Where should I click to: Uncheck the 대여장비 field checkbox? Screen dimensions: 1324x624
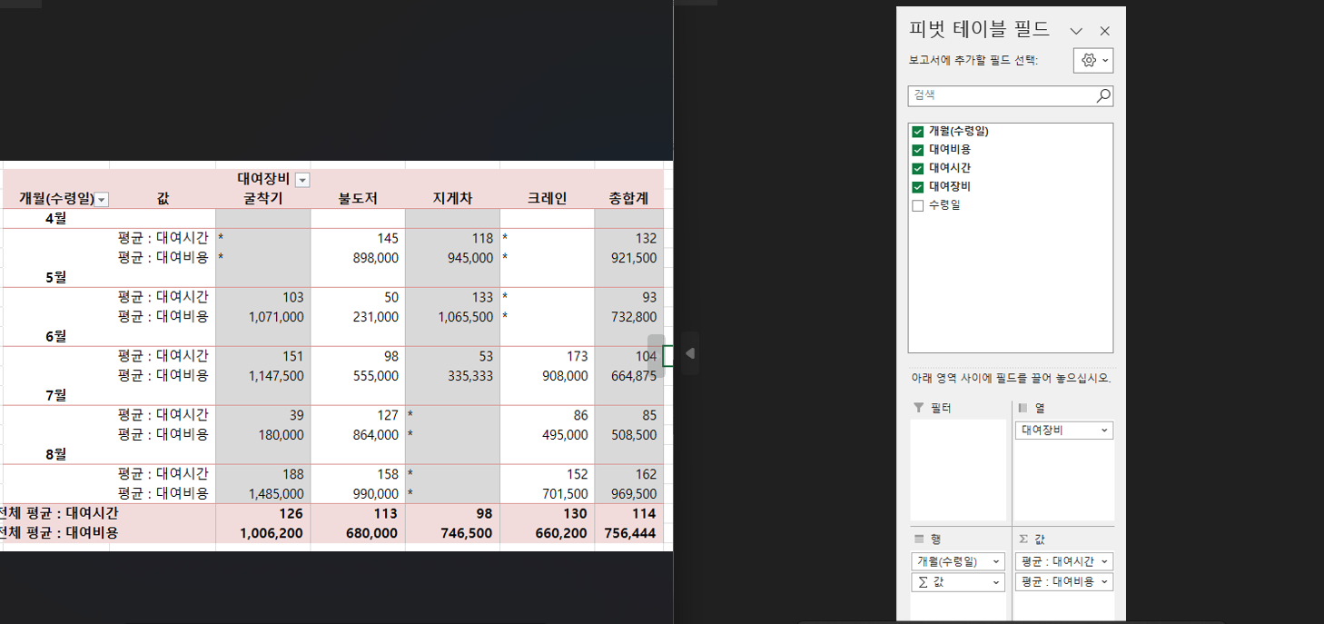click(x=917, y=187)
